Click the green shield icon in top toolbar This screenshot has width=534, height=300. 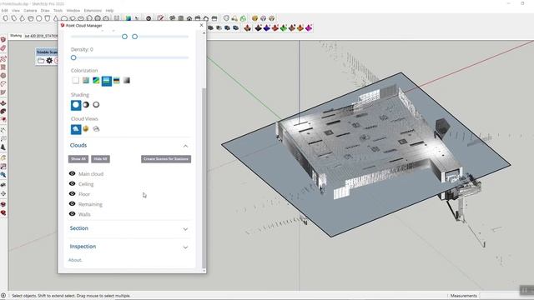[x=243, y=18]
